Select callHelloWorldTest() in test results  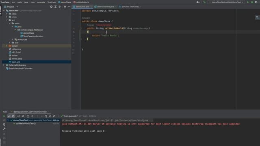pyautogui.click(x=26, y=123)
